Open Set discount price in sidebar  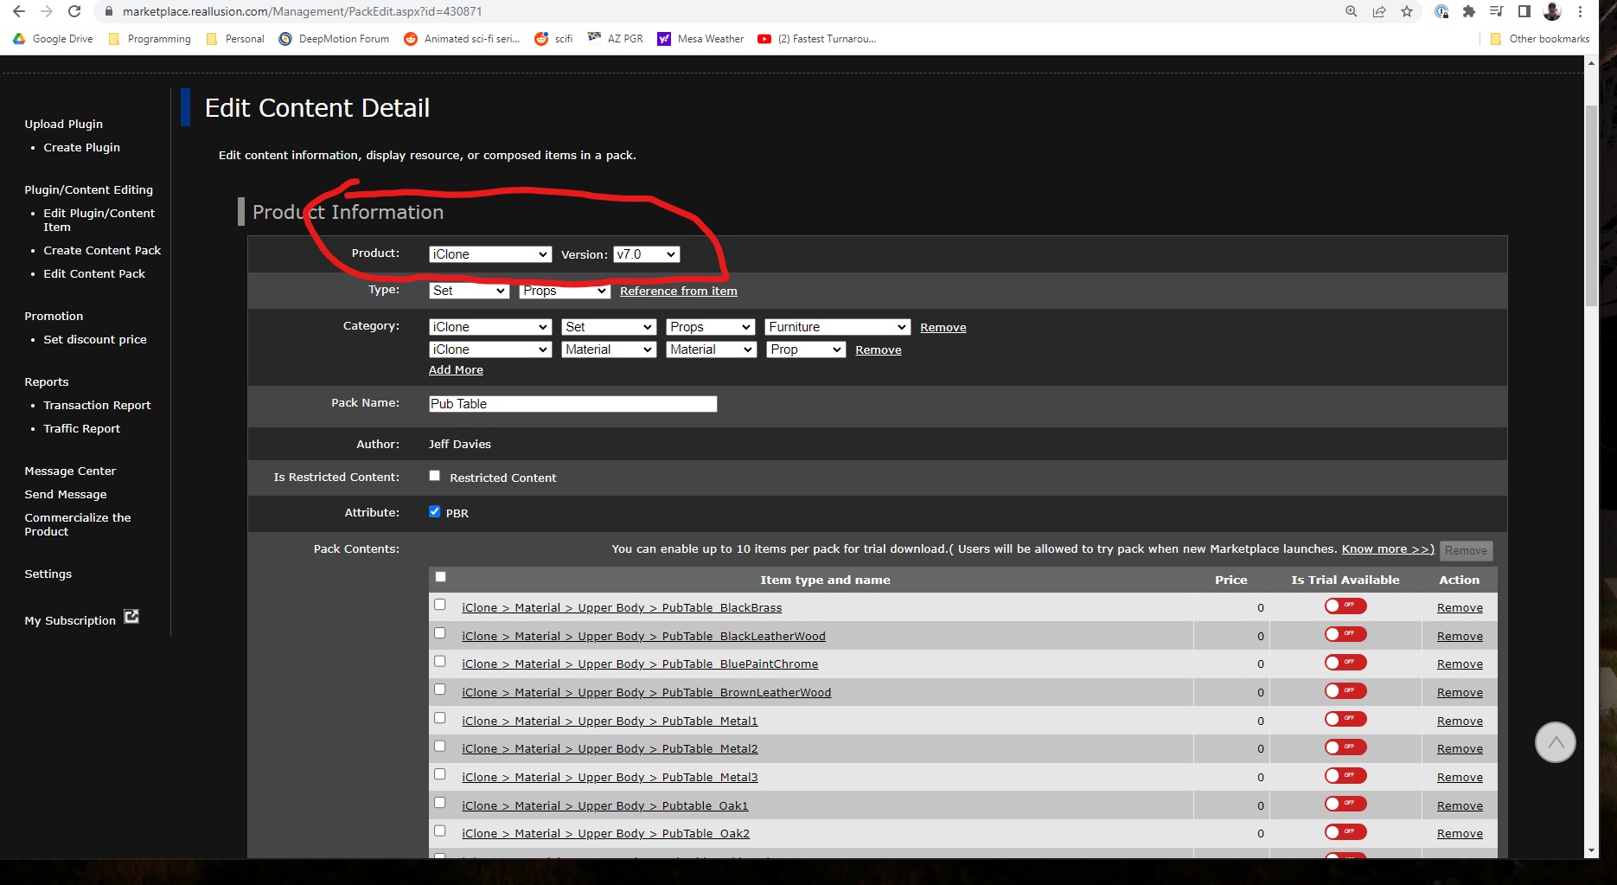tap(95, 339)
